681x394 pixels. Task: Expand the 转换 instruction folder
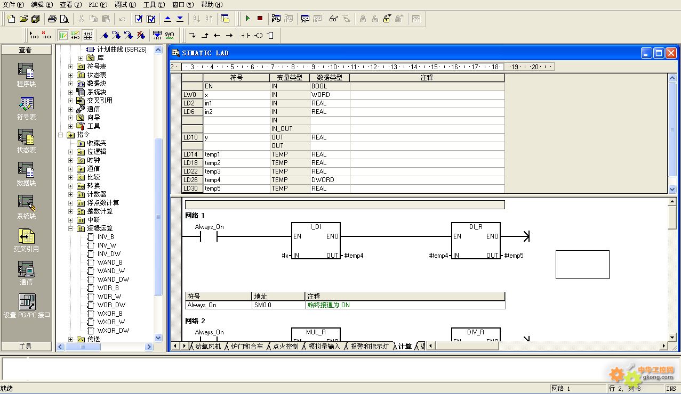point(71,186)
